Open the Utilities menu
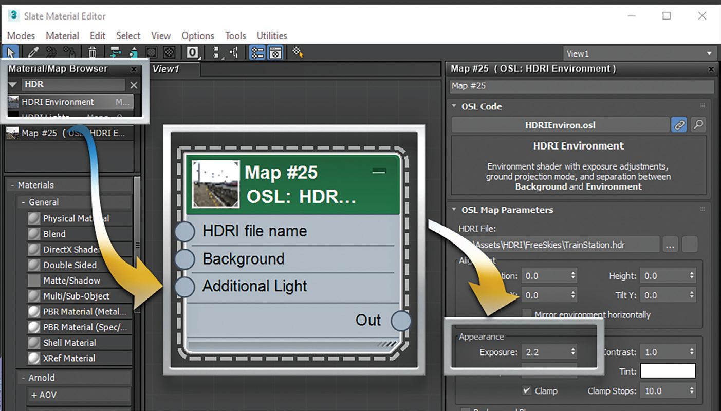 [x=272, y=35]
